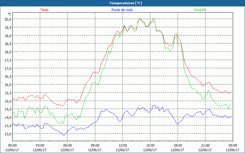Click the '°C' axis unit label
245x153 pixels.
click(x=9, y=14)
